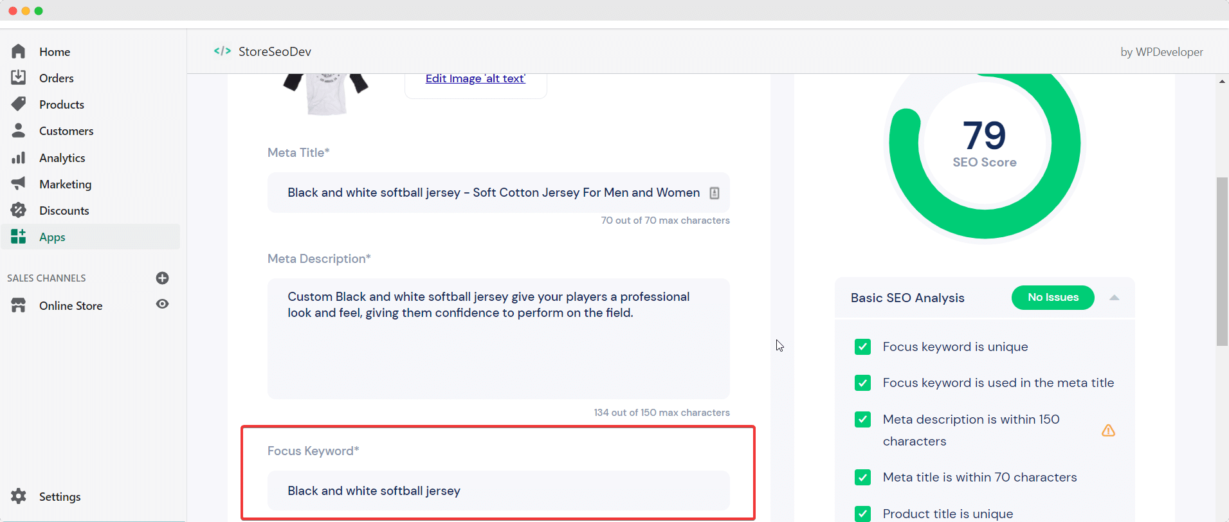Screen dimensions: 1229x522
Task: Click into the Meta Description text area
Action: [x=498, y=339]
